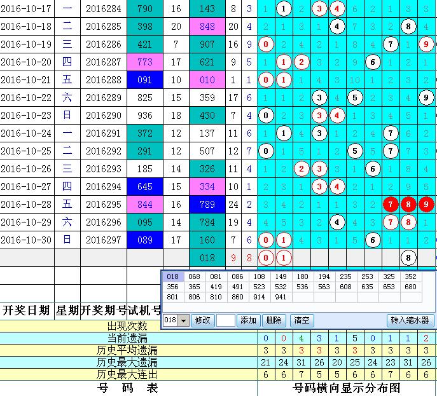The image size is (437, 396).
Task: Select number 068 in the number list
Action: click(194, 277)
